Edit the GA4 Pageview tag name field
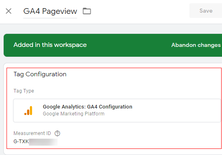The width and height of the screenshot is (222, 155). click(50, 11)
